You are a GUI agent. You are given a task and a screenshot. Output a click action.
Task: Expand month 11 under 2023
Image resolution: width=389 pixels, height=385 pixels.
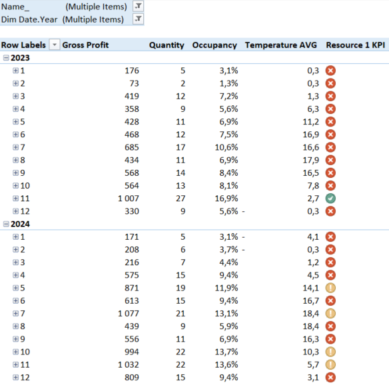pos(15,198)
